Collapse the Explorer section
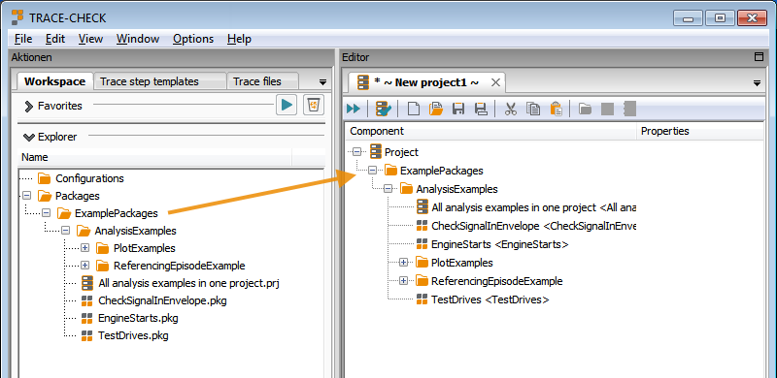Viewport: 777px width, 378px height. pyautogui.click(x=29, y=137)
